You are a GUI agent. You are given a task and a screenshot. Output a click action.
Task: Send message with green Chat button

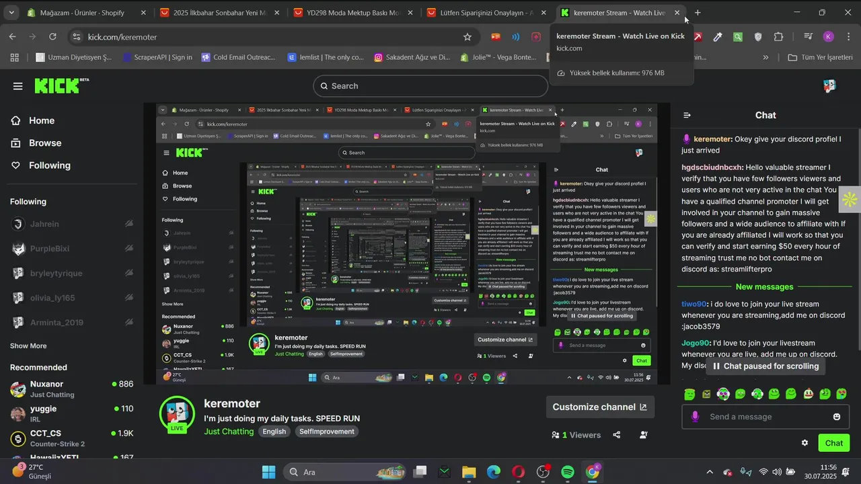[x=834, y=443]
